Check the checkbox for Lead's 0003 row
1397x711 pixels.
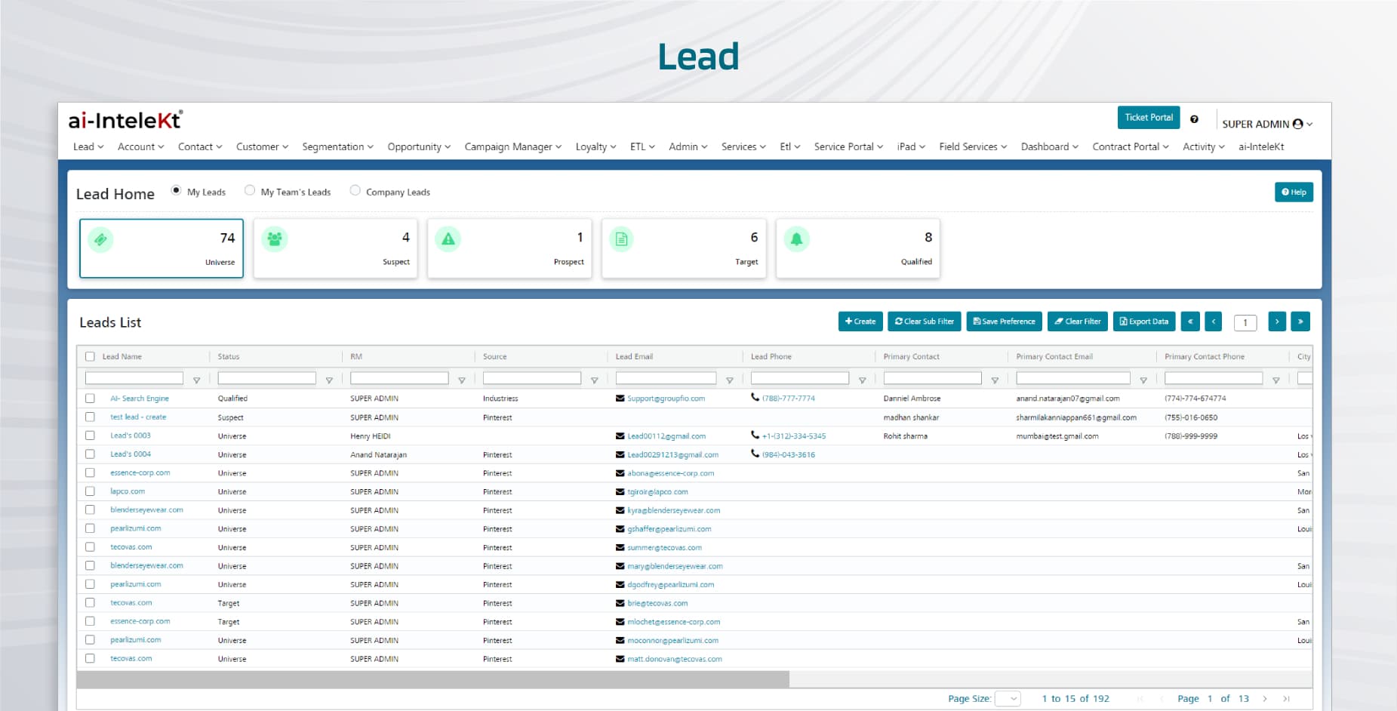tap(91, 436)
